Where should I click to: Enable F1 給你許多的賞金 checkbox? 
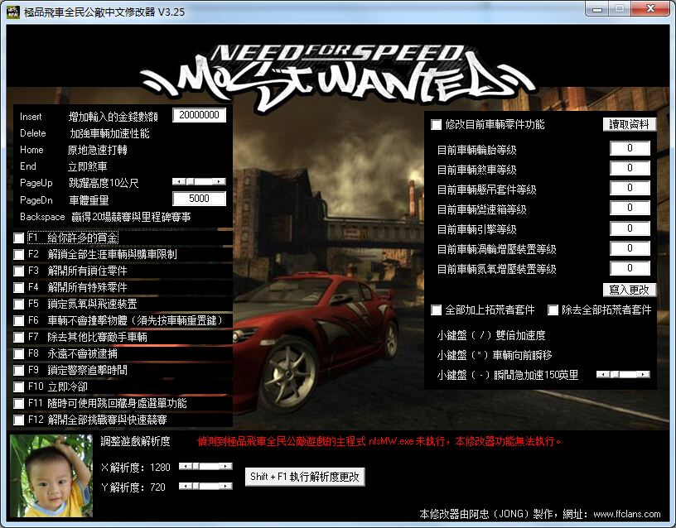pos(19,238)
